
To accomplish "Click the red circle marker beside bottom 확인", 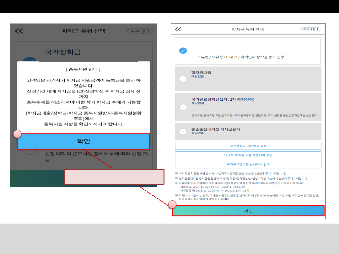I will (x=172, y=205).
